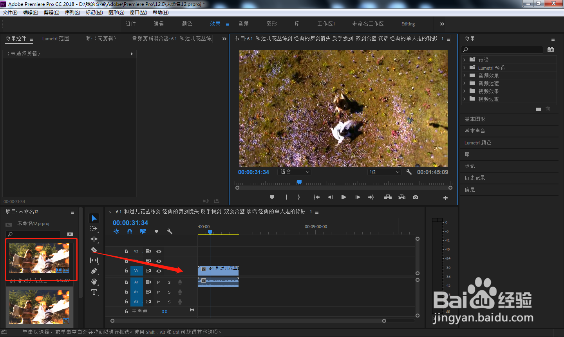564x337 pixels.
Task: Click timeline zoom scrollbar
Action: 248,321
